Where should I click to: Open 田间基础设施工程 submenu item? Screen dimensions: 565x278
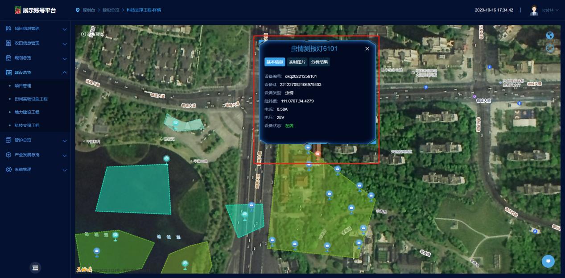tap(31, 99)
